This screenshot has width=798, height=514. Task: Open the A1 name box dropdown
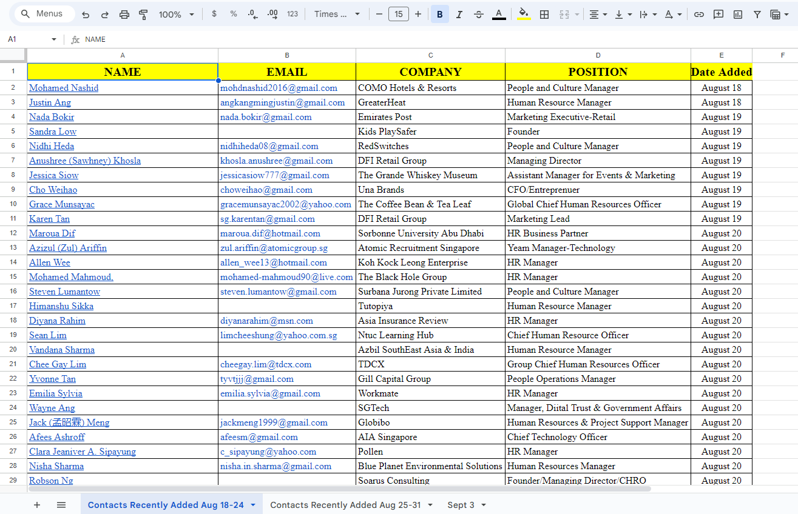(53, 39)
